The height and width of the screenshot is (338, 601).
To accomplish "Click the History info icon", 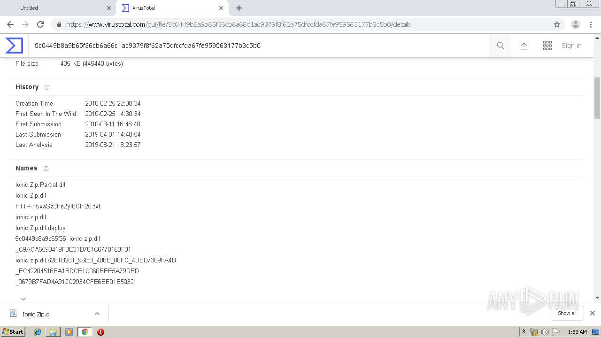I will [x=46, y=87].
